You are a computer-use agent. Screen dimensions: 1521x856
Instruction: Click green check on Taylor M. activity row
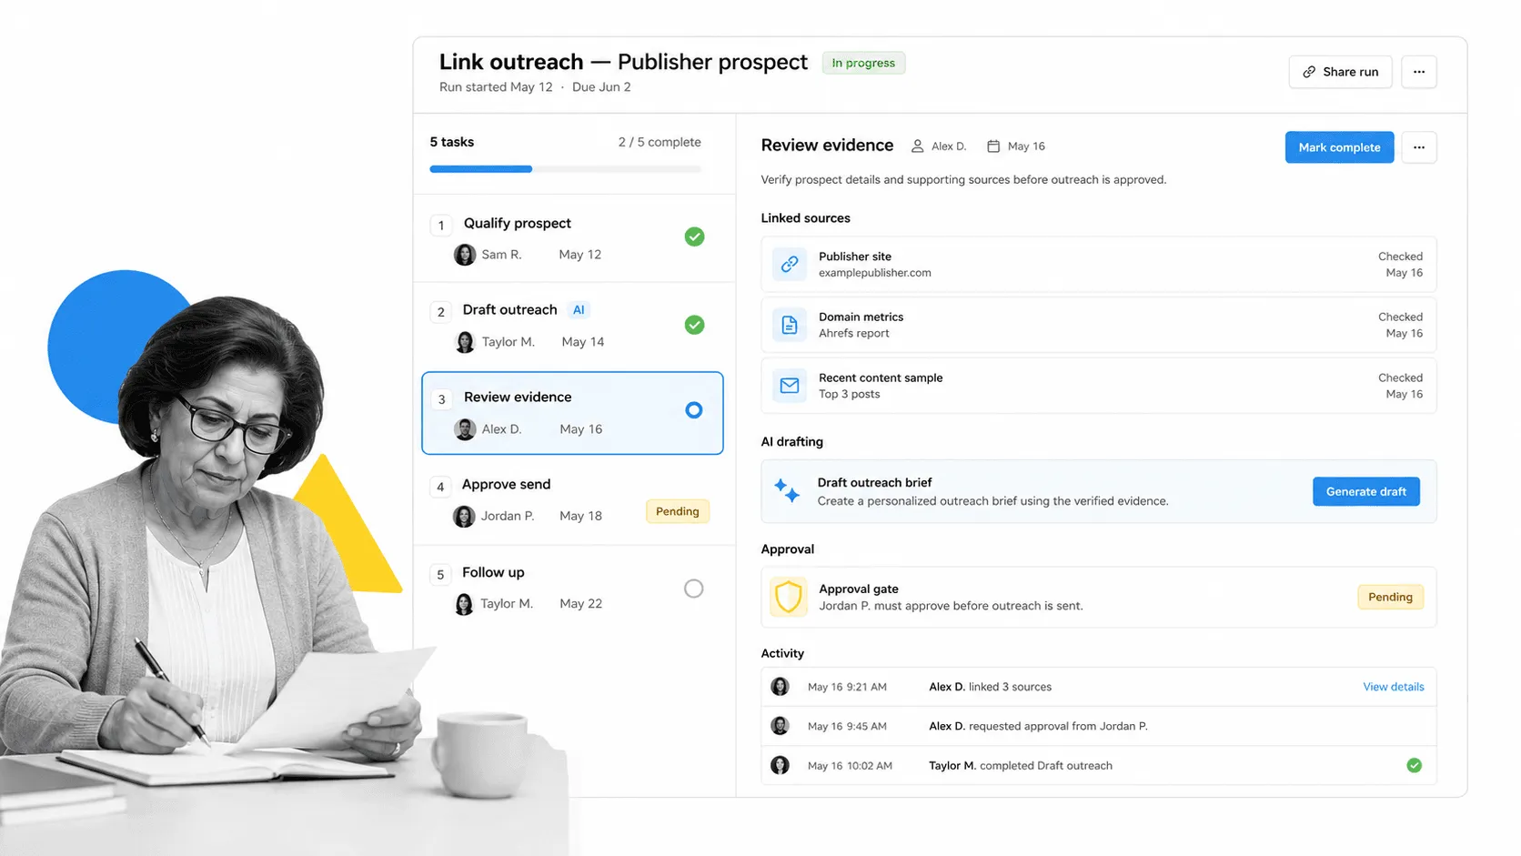point(1414,765)
